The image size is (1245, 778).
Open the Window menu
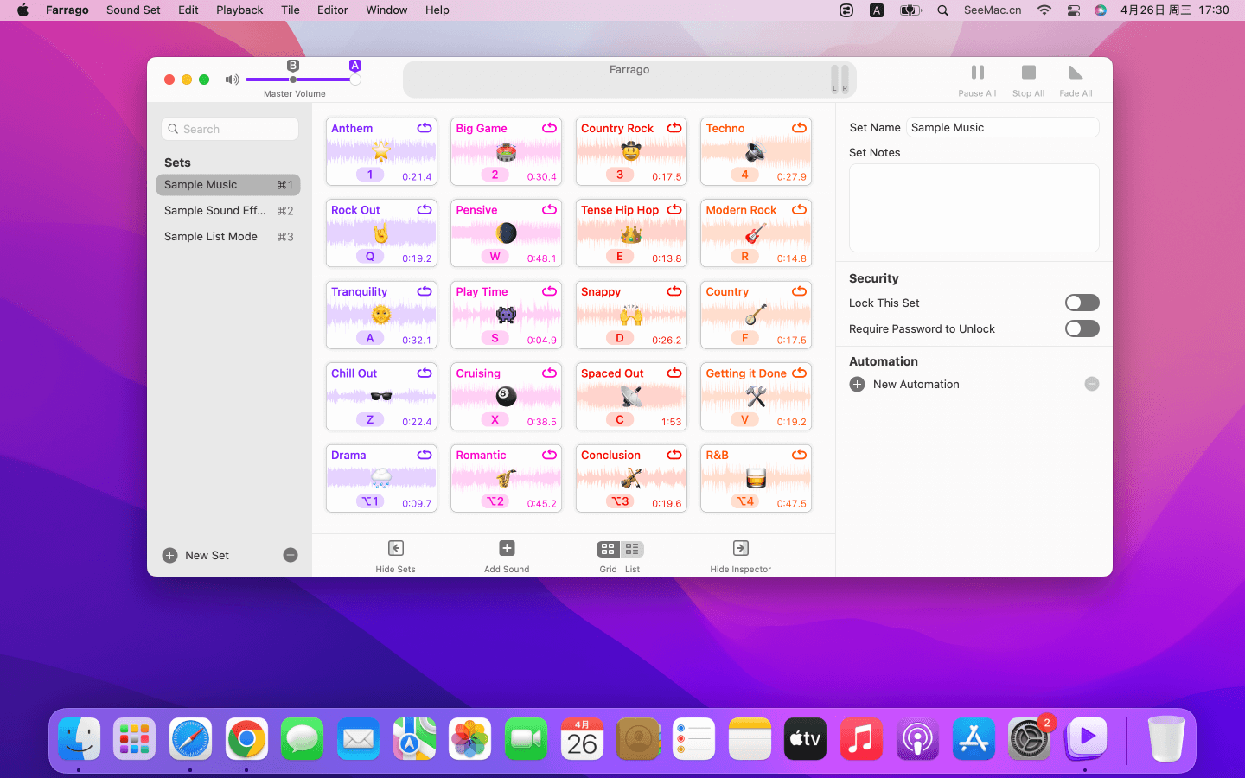coord(386,10)
